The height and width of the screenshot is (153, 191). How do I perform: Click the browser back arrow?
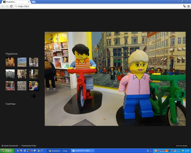(3, 6)
